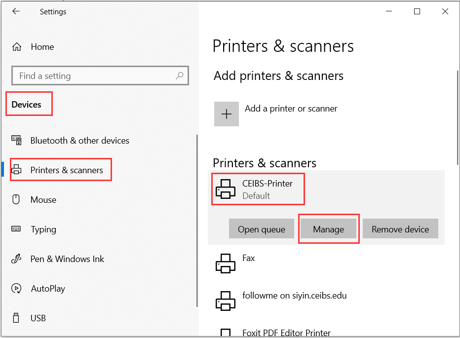Click the Home navigation item

[42, 46]
